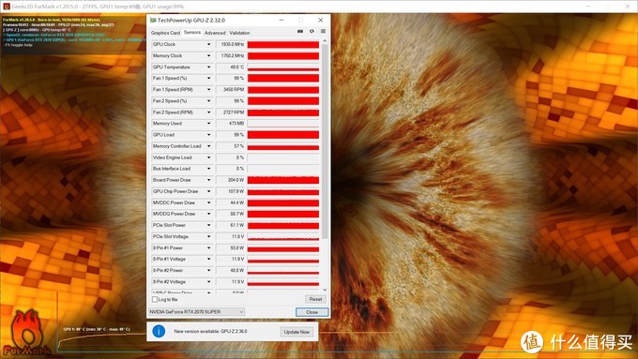Click the scroll down arrow in sensors list
The height and width of the screenshot is (359, 638).
coord(325,290)
